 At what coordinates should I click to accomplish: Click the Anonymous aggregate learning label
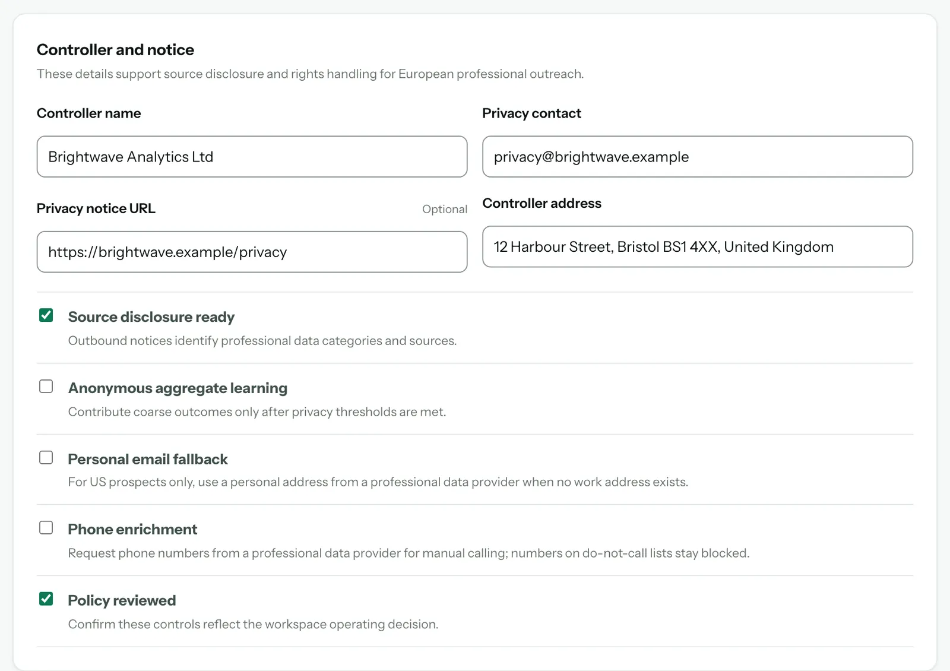click(x=178, y=388)
